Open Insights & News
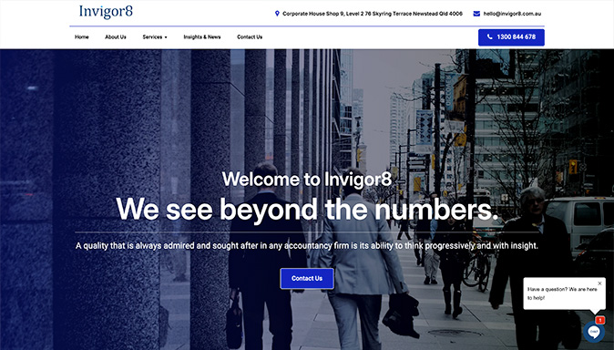 (x=202, y=37)
